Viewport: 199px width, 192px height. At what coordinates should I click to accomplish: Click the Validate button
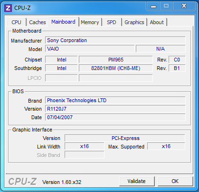[x=137, y=181]
